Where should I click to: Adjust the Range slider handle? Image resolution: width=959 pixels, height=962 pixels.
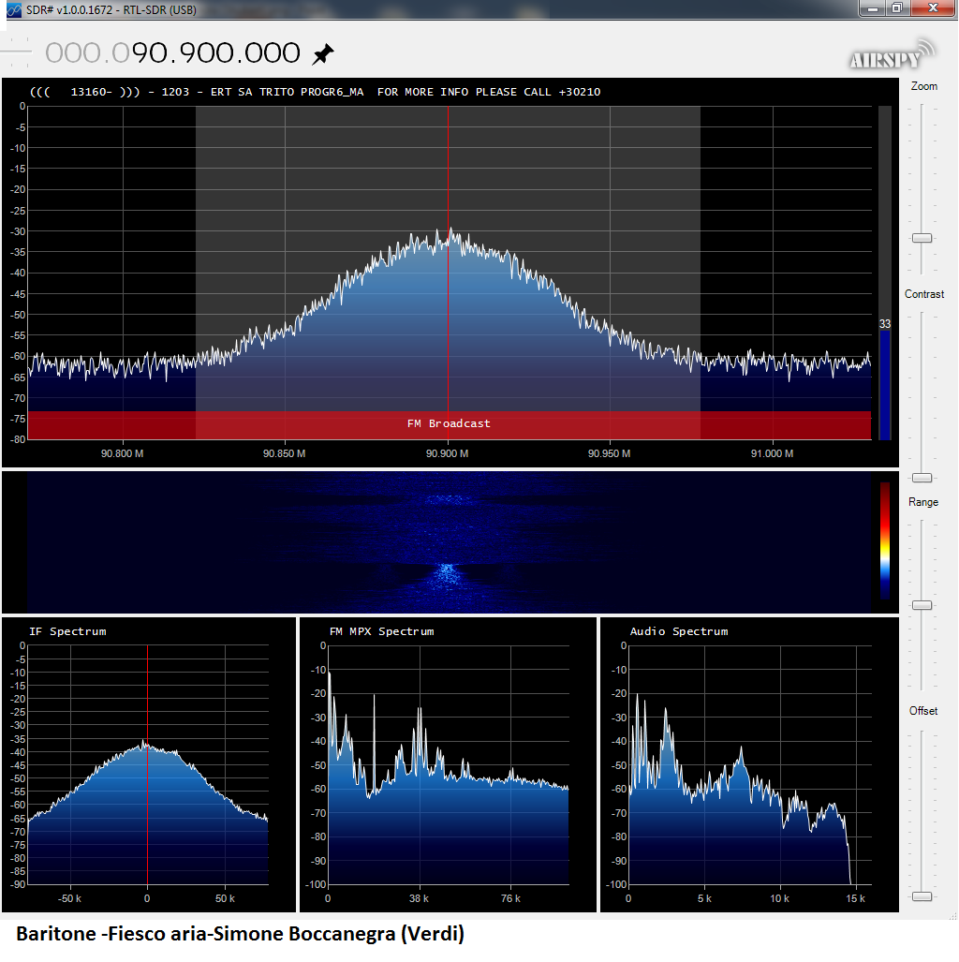[x=922, y=605]
